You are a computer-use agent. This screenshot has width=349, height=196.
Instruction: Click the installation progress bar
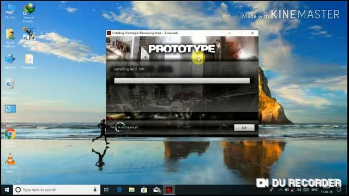(x=182, y=81)
